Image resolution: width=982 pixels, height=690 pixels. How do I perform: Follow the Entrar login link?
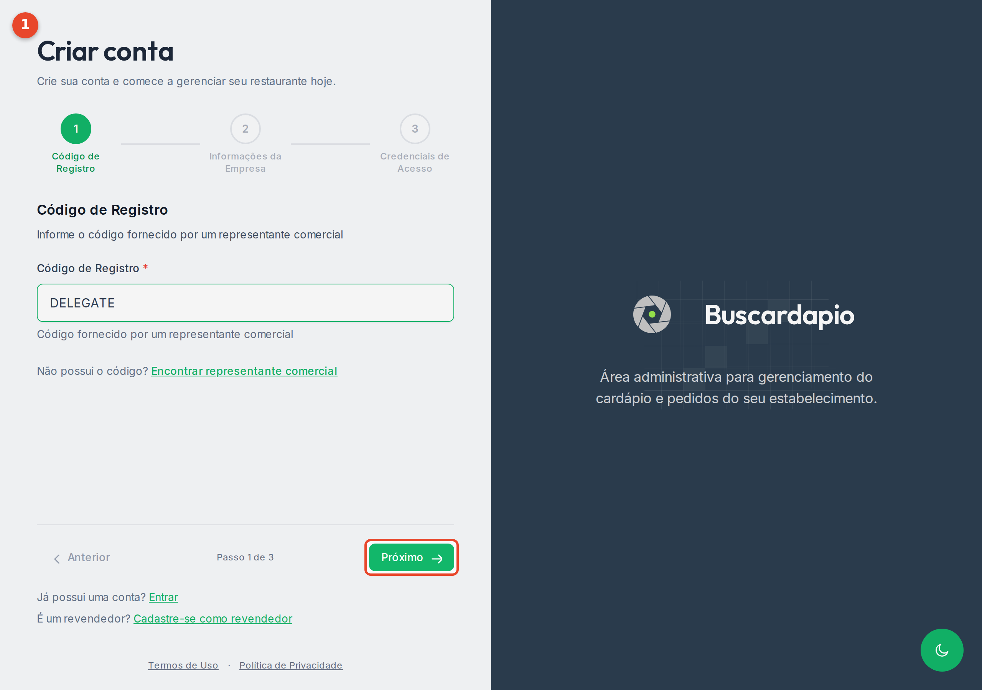pyautogui.click(x=163, y=597)
